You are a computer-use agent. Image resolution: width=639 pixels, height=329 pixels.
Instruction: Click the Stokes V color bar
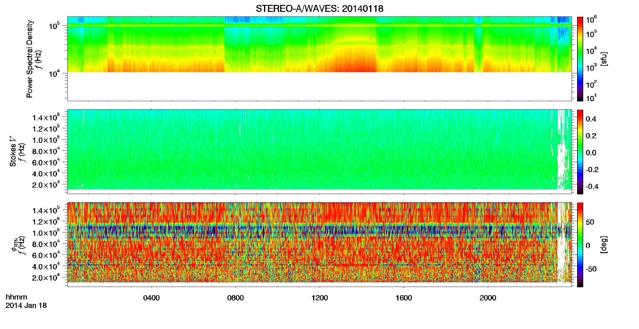click(580, 152)
